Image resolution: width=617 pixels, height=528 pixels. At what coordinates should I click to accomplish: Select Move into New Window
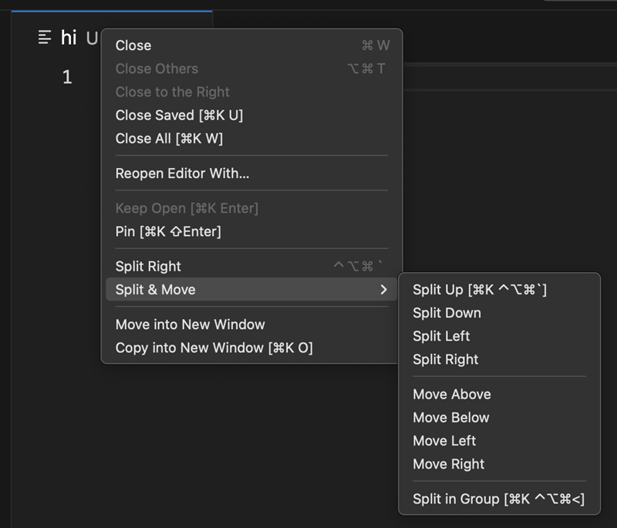point(190,325)
